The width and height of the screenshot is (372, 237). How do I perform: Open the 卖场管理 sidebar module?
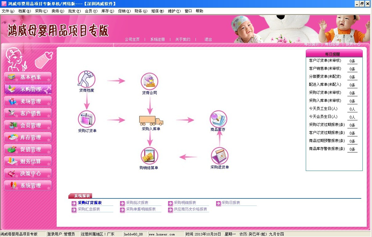pos(28,101)
